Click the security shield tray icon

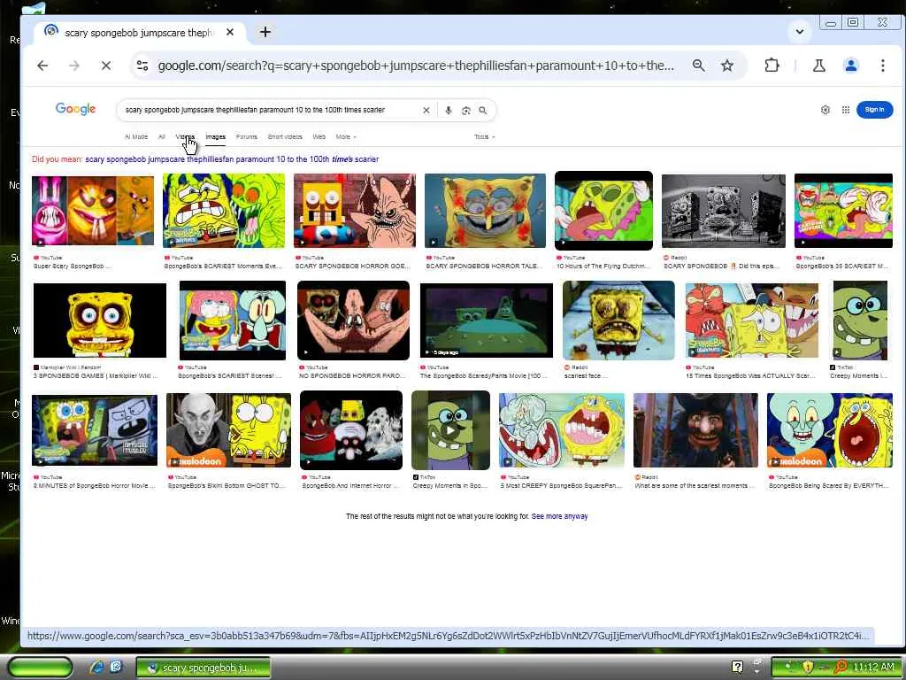coord(808,668)
